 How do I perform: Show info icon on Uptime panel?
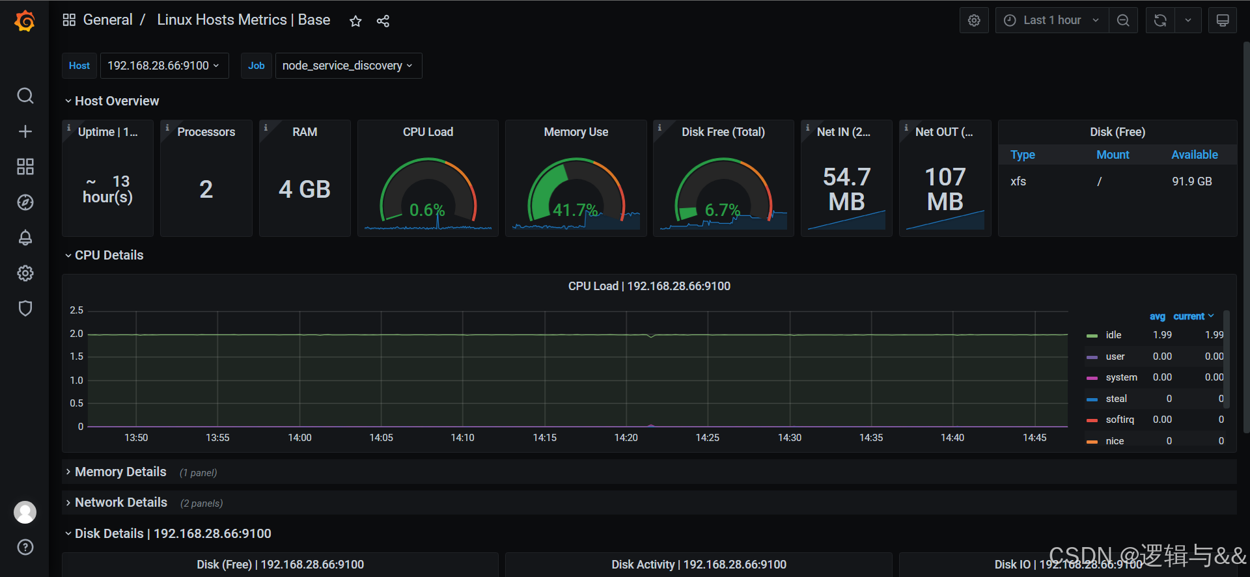coord(69,127)
